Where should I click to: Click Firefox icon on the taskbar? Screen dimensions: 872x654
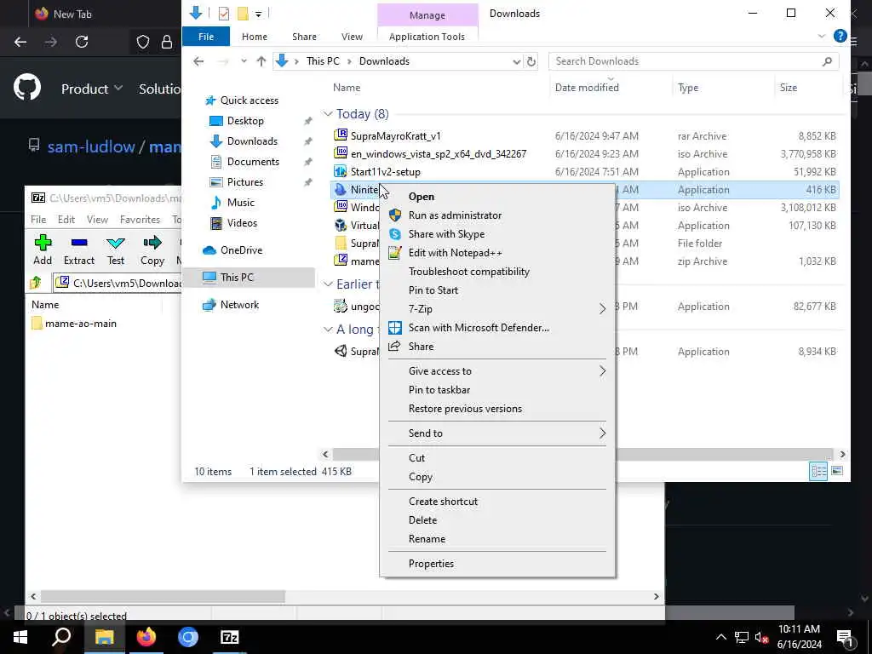(146, 637)
